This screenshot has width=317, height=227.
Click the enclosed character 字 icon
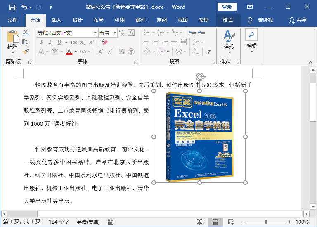click(131, 52)
